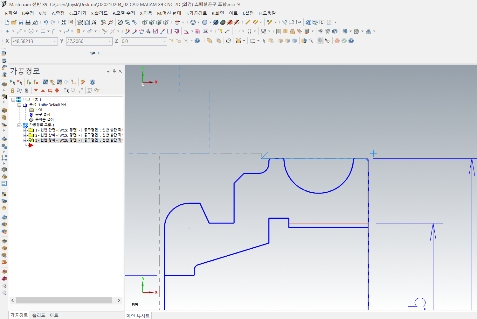The height and width of the screenshot is (319, 477).
Task: Move insert arrow up with red up triangle
Action: click(43, 91)
